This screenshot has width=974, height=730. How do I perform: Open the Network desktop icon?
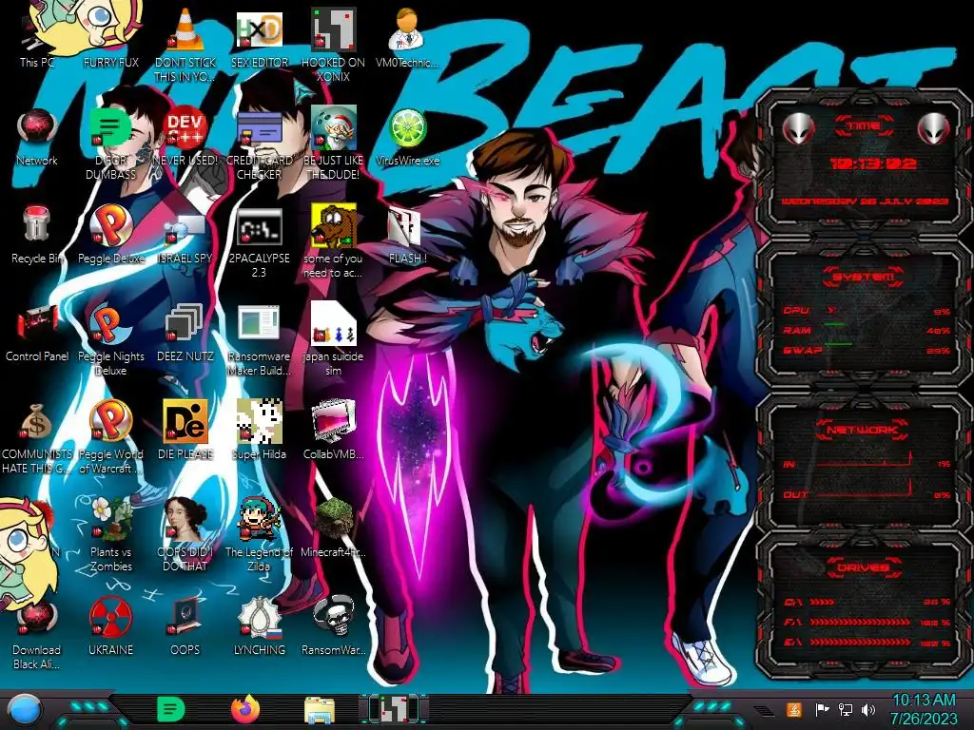[37, 138]
